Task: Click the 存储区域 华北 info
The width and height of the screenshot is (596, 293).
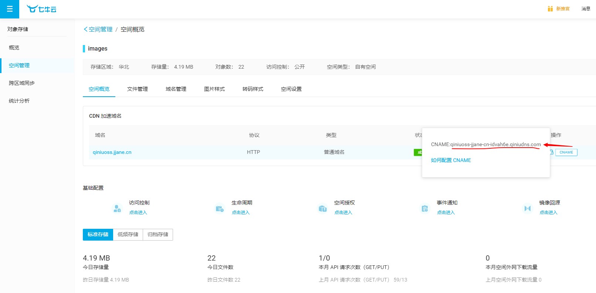Action: point(110,67)
